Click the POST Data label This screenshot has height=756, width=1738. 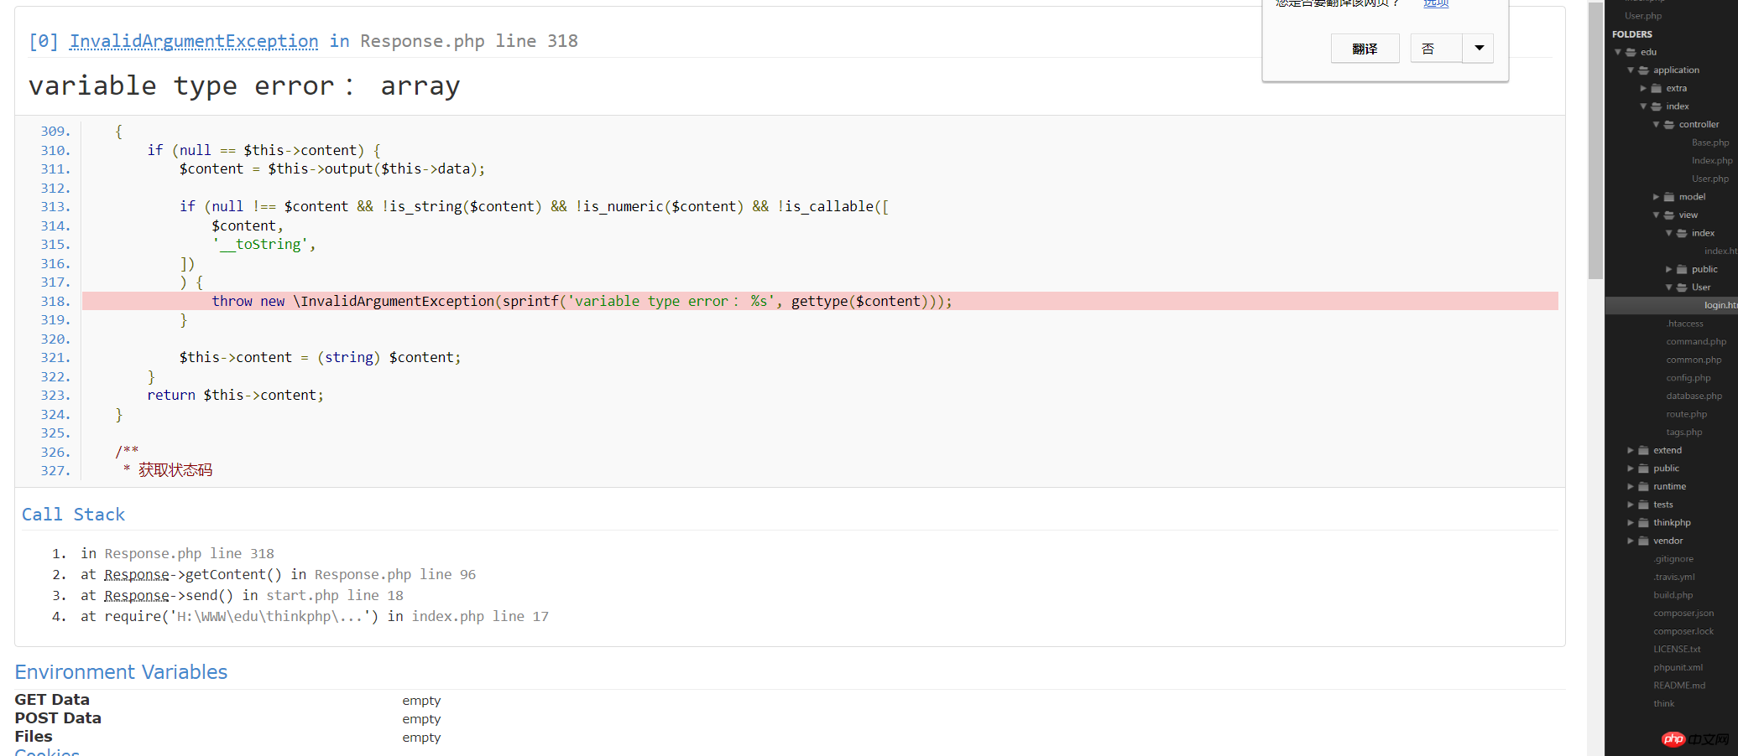tap(58, 718)
